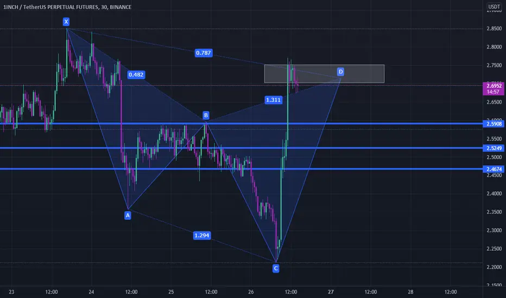
Task: Click the D point label marker
Action: [x=340, y=72]
